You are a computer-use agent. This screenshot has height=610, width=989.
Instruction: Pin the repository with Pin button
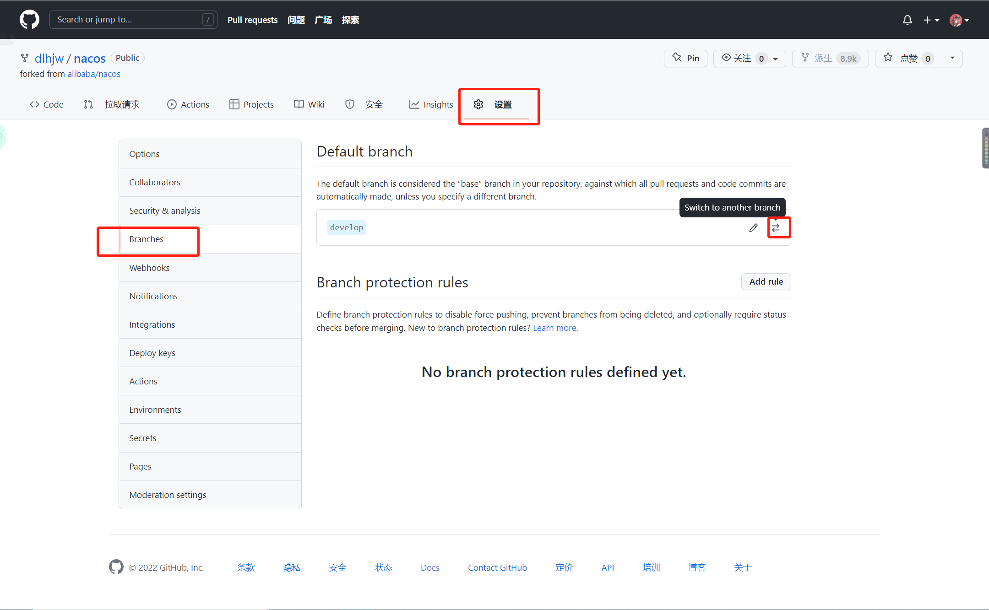click(x=685, y=58)
